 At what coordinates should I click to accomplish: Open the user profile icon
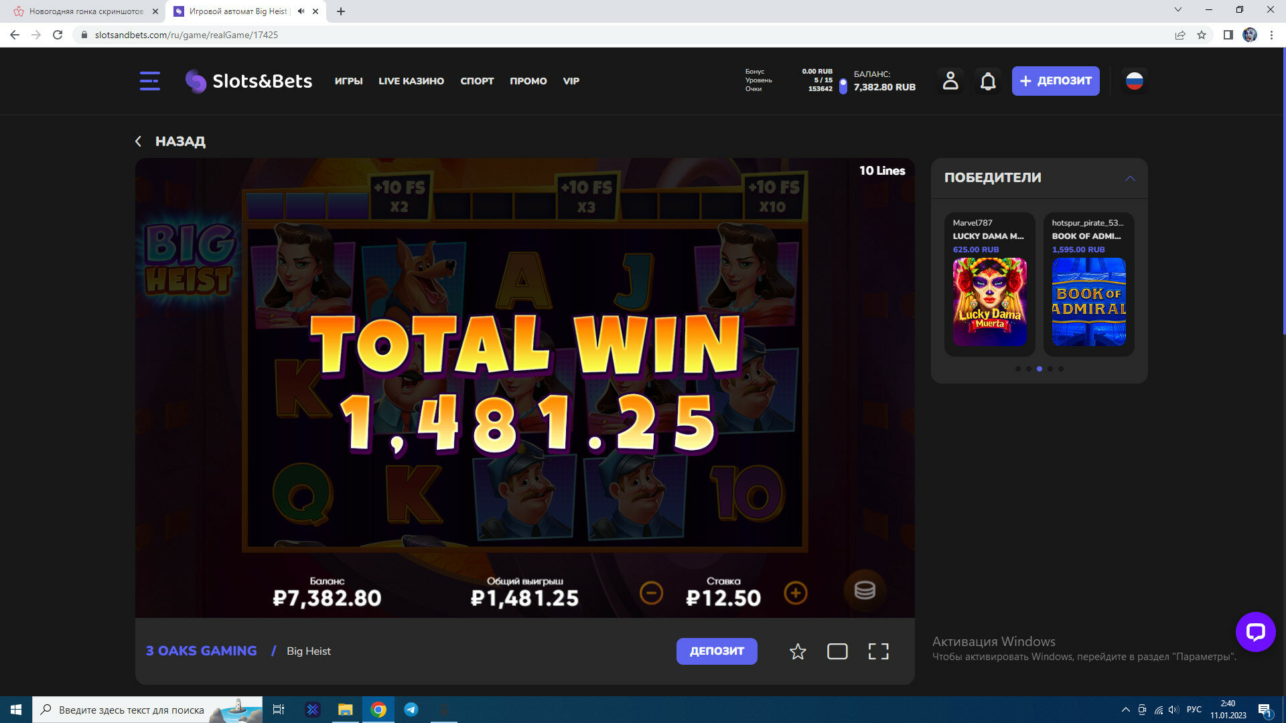950,81
